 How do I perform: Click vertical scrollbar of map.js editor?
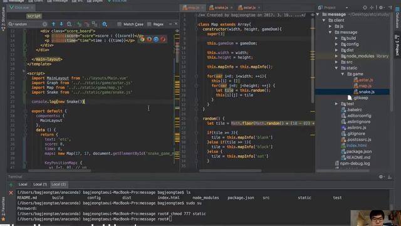(x=313, y=62)
